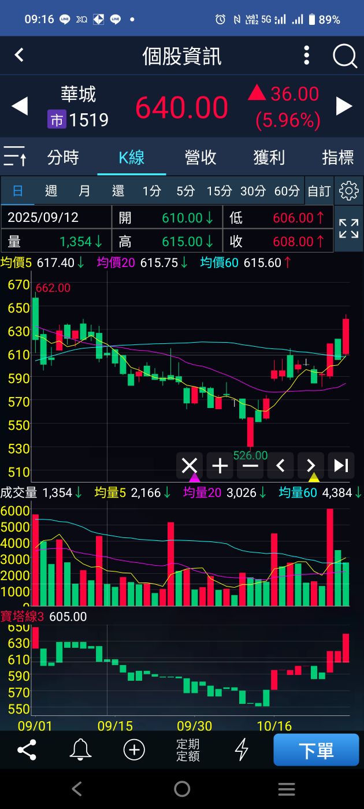The image size is (364, 809).
Task: Tap Android home button
Action: pyautogui.click(x=182, y=789)
